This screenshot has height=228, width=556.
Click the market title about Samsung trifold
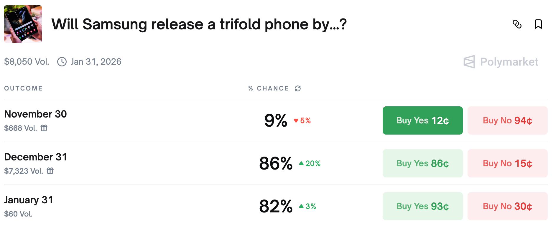tap(199, 24)
